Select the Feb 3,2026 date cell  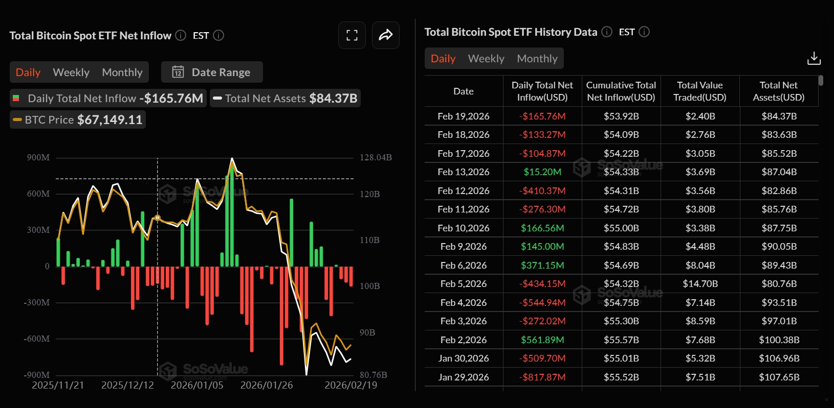pyautogui.click(x=464, y=321)
